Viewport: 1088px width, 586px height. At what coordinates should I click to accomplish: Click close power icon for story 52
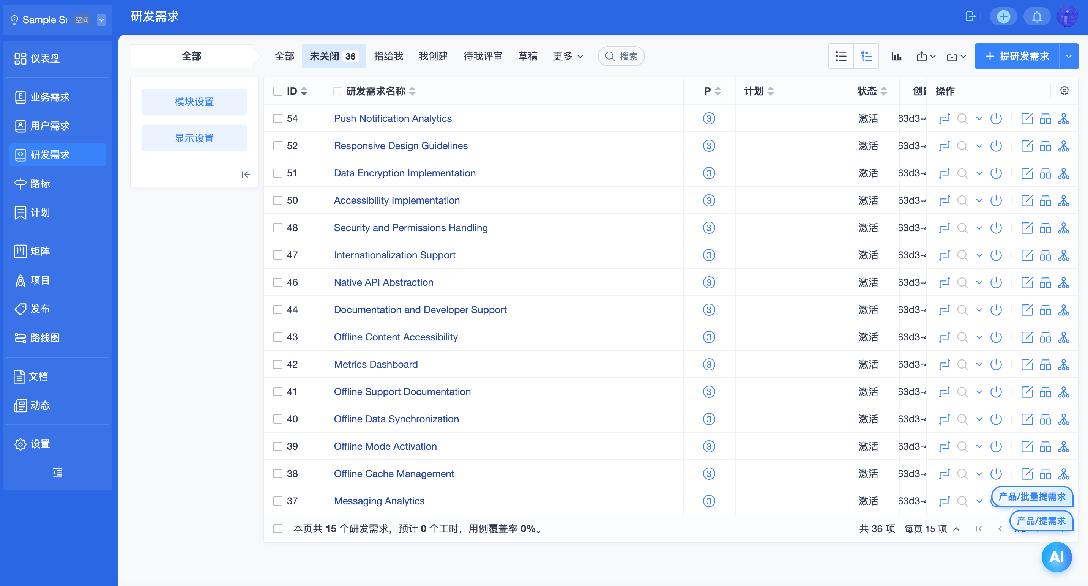tap(996, 146)
